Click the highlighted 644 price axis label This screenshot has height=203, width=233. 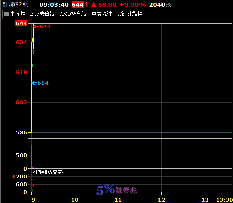pos(21,24)
